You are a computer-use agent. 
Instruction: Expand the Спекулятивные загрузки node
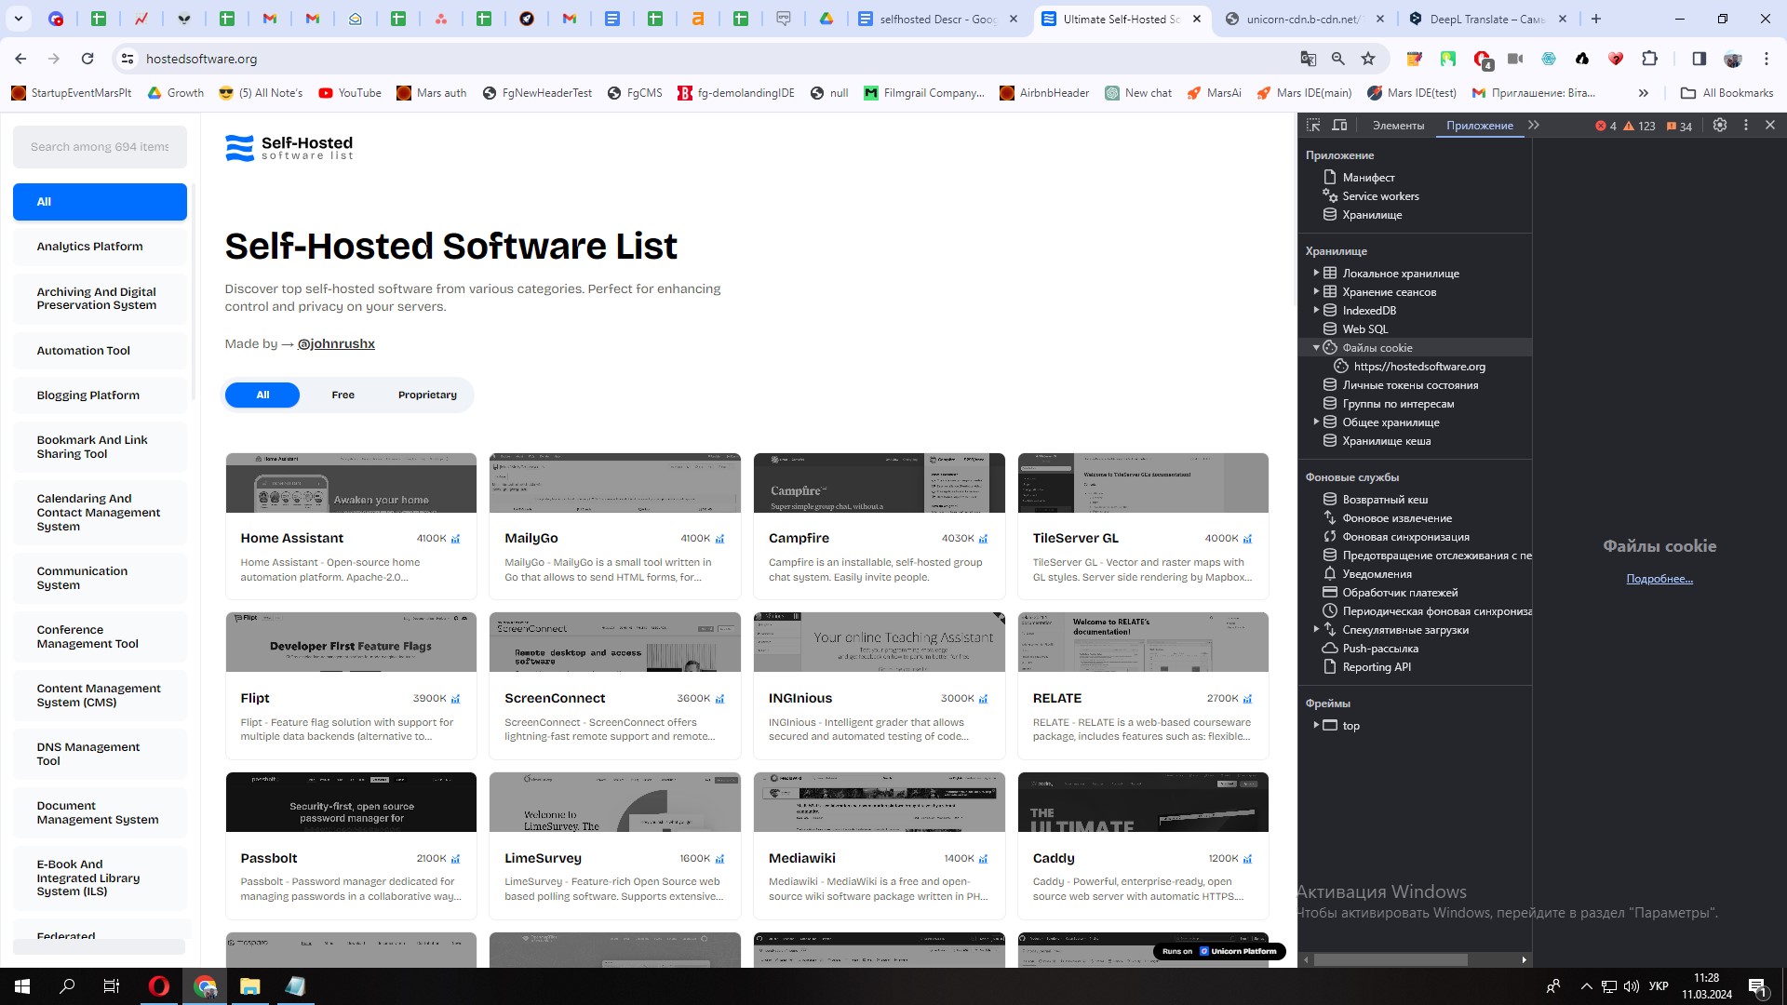click(1316, 629)
